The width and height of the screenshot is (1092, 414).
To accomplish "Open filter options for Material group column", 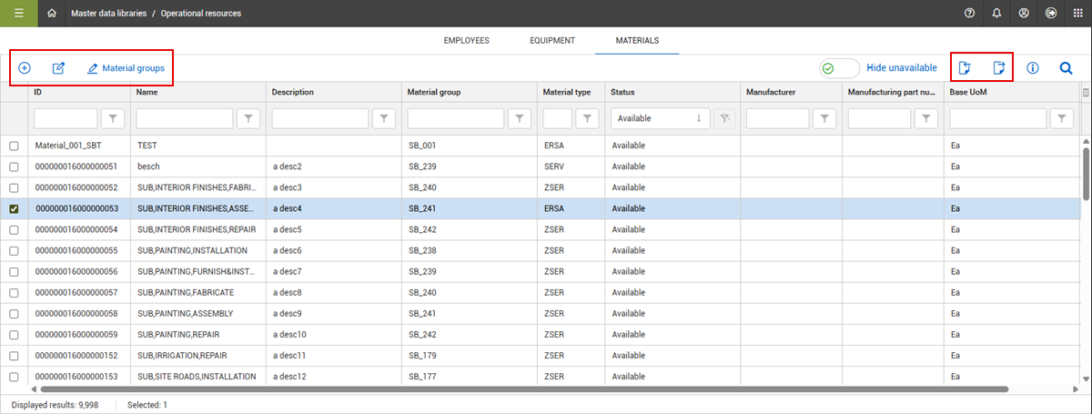I will pos(520,118).
